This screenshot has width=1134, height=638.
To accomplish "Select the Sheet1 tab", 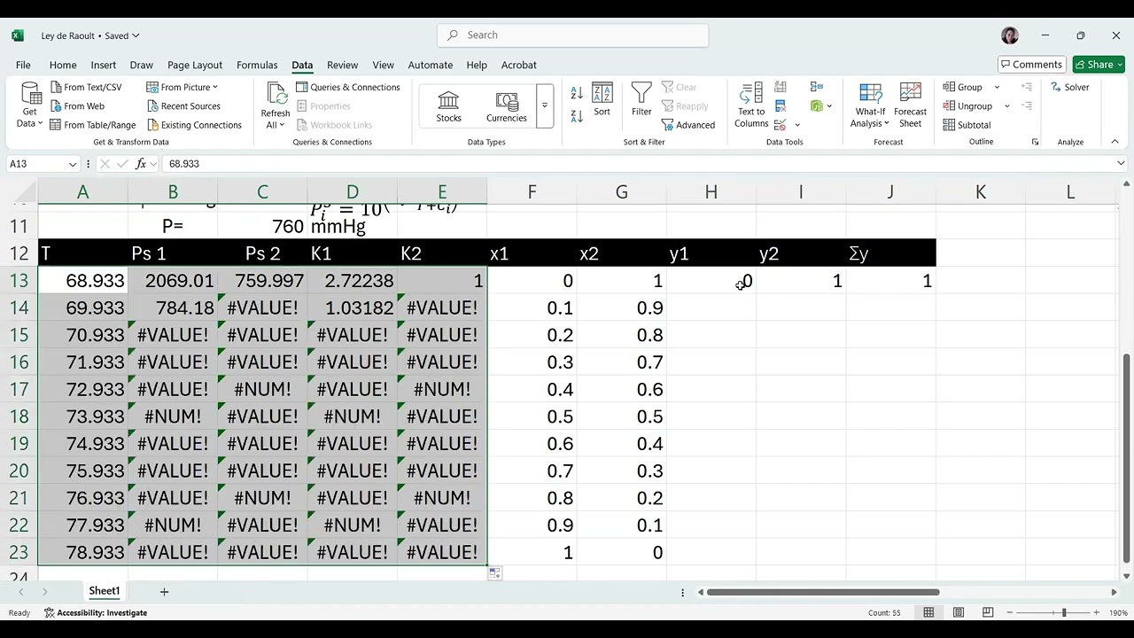I will click(104, 591).
